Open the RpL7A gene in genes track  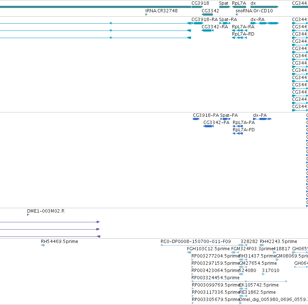pyautogui.click(x=239, y=7)
